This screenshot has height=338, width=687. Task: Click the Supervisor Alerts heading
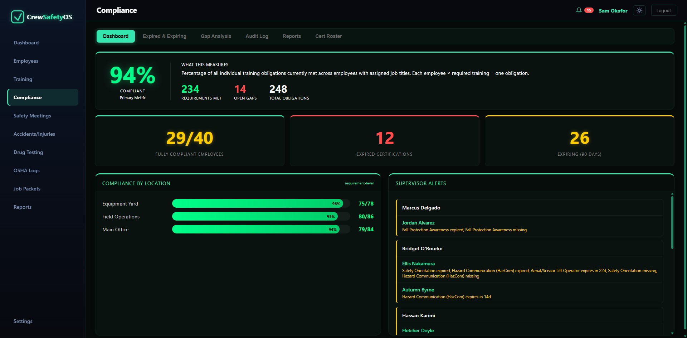click(x=421, y=183)
